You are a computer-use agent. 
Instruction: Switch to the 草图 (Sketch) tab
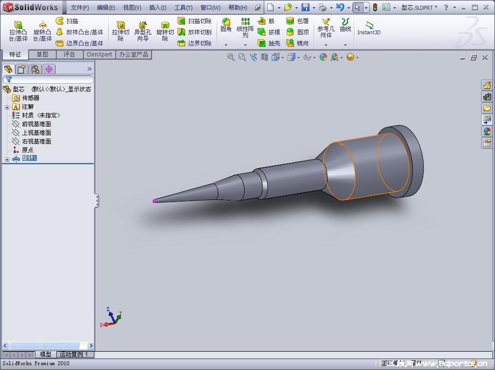43,55
